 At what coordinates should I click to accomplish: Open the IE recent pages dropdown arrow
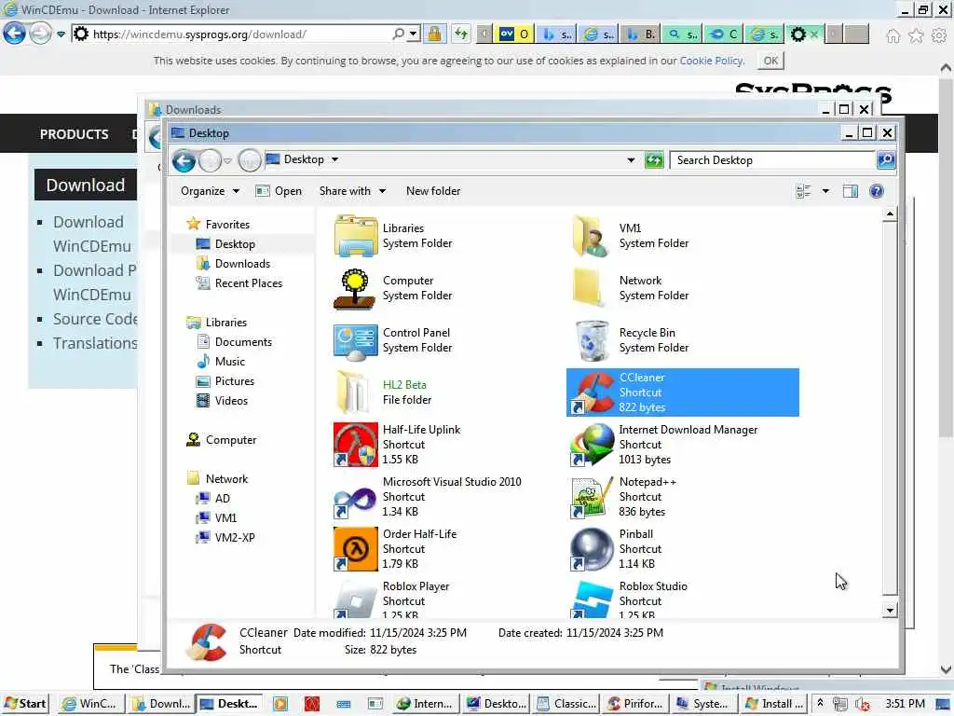pyautogui.click(x=61, y=34)
